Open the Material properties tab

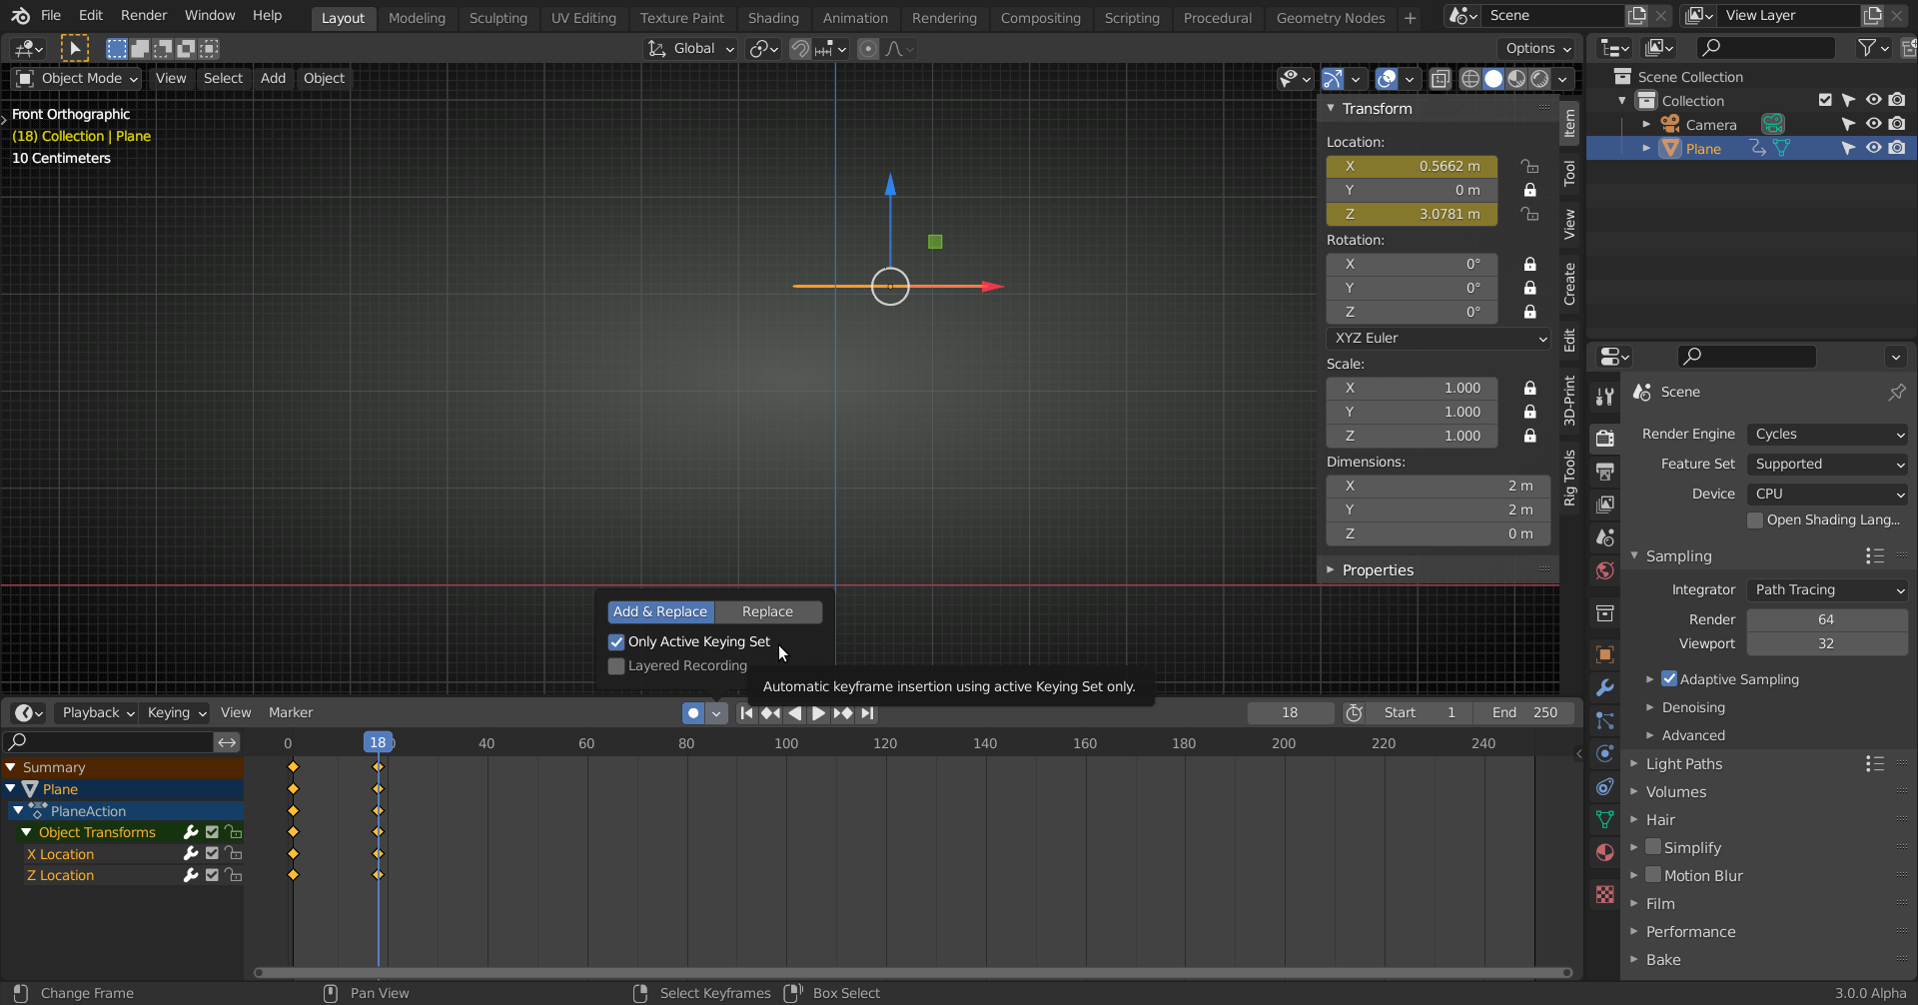1604,852
